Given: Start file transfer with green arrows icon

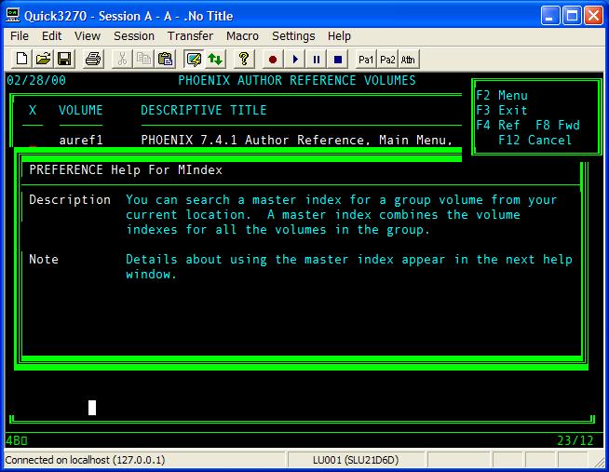Looking at the screenshot, I should [x=215, y=60].
